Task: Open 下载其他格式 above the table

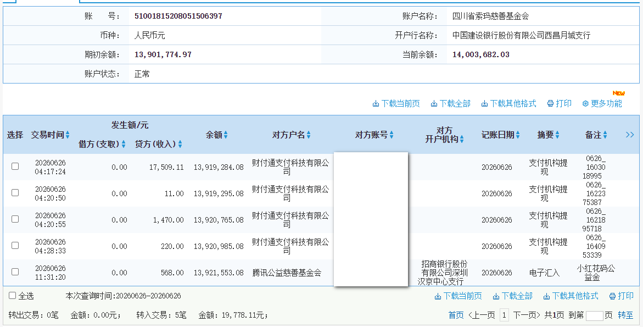Action: click(508, 104)
